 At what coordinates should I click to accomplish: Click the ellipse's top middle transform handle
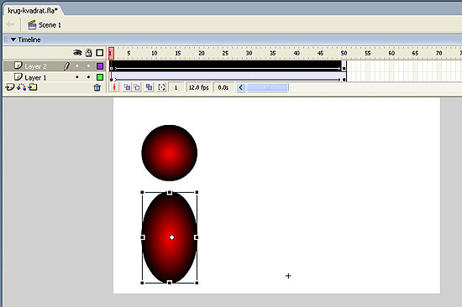pos(170,192)
